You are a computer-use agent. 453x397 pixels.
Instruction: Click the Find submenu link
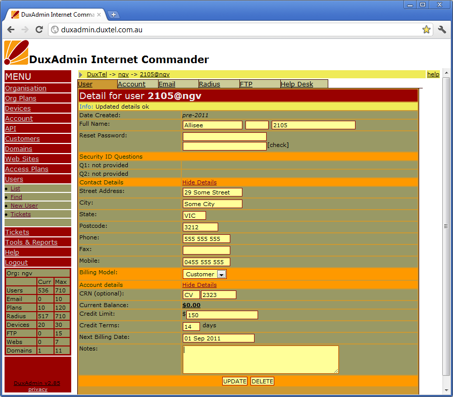coord(16,197)
